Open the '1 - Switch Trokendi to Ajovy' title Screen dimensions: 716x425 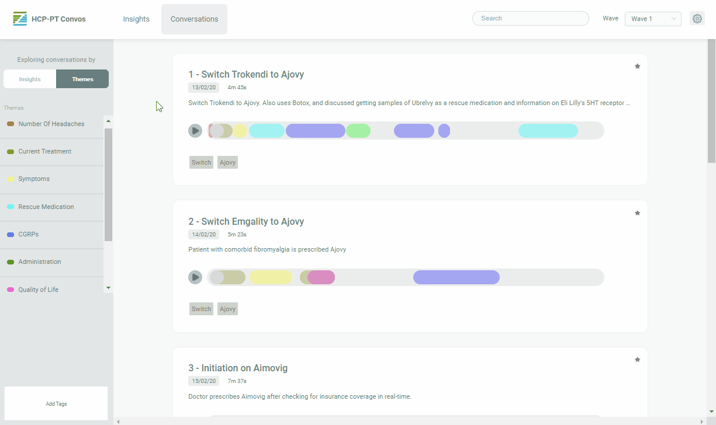[x=246, y=74]
